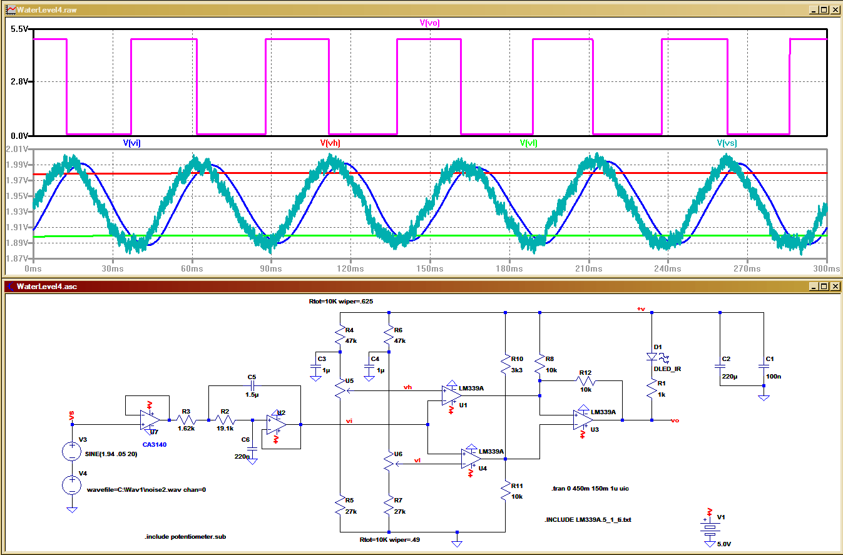
Task: Click the V4 wavefile voltage source
Action: coord(72,484)
